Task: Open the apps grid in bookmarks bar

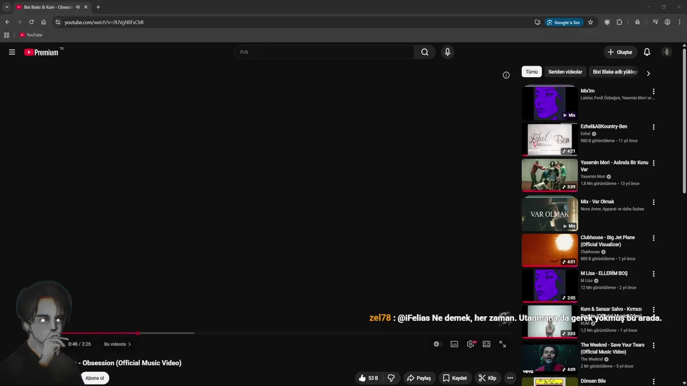Action: click(6, 35)
